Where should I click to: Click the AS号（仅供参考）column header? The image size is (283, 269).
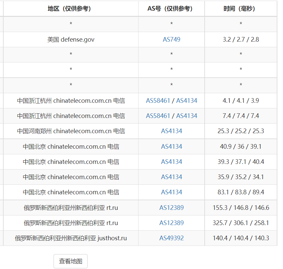[172, 9]
